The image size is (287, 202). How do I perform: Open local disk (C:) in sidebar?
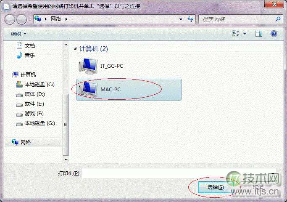[x=35, y=85]
